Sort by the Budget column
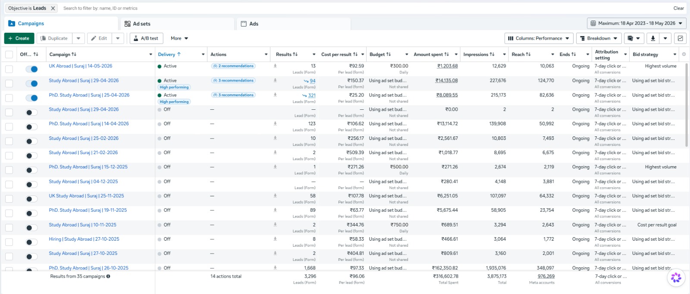The width and height of the screenshot is (690, 294). [x=389, y=54]
